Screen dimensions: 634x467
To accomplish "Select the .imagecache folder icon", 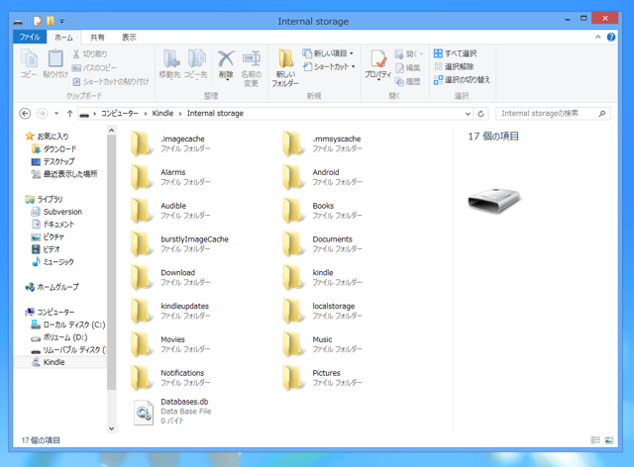I will pos(142,143).
